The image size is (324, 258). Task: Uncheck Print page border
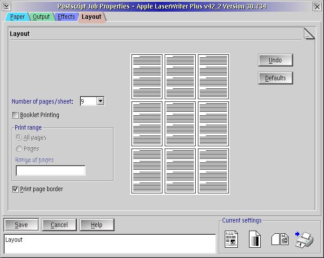[15, 189]
